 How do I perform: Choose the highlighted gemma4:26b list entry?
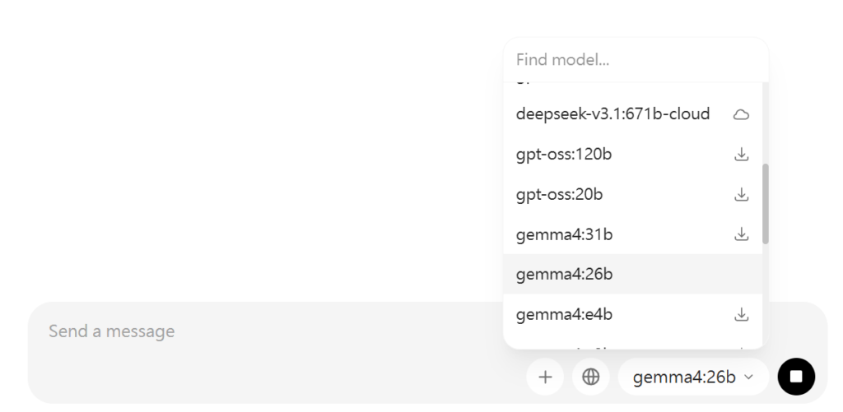pos(564,274)
